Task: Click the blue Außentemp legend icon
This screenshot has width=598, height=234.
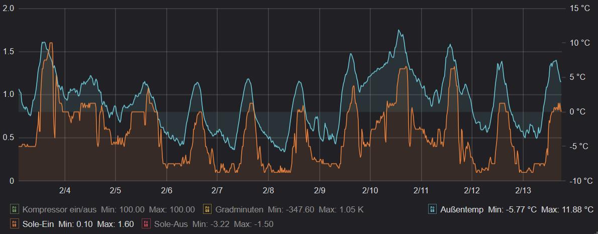Action: [x=432, y=209]
